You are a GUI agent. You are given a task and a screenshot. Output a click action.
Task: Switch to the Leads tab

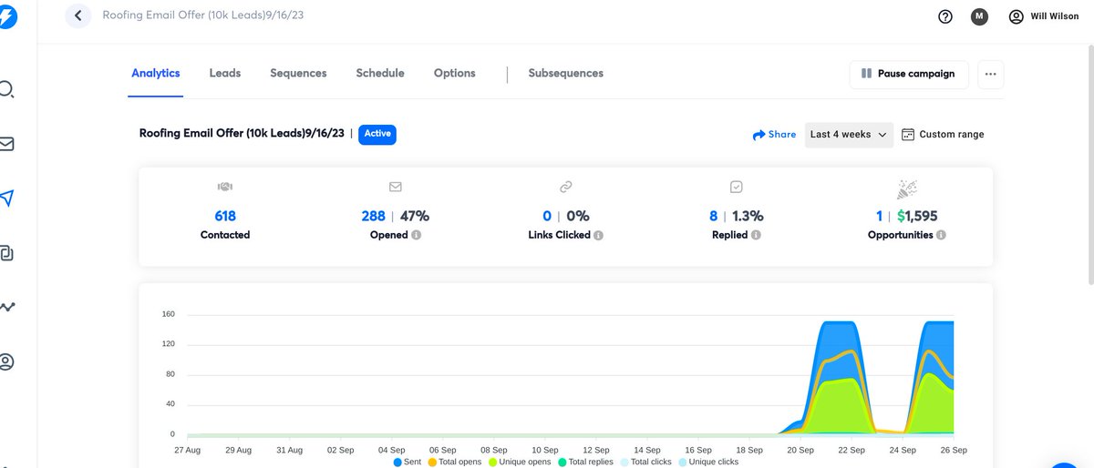[225, 74]
